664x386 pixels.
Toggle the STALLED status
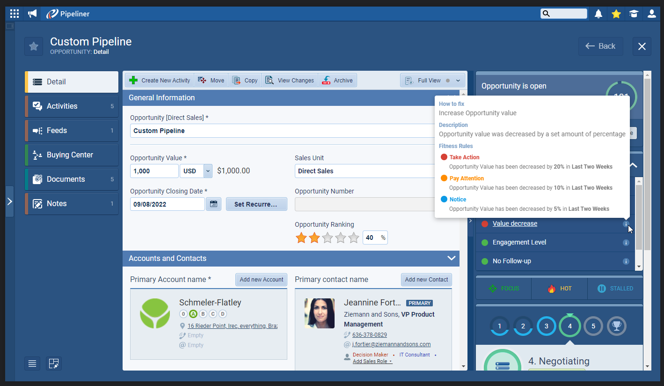click(615, 289)
